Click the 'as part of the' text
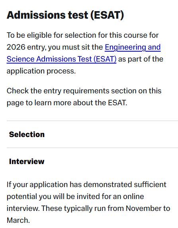Screen dimensions: 178x228 coord(141,59)
